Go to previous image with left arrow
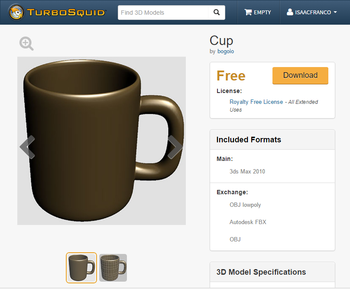 pos(27,147)
